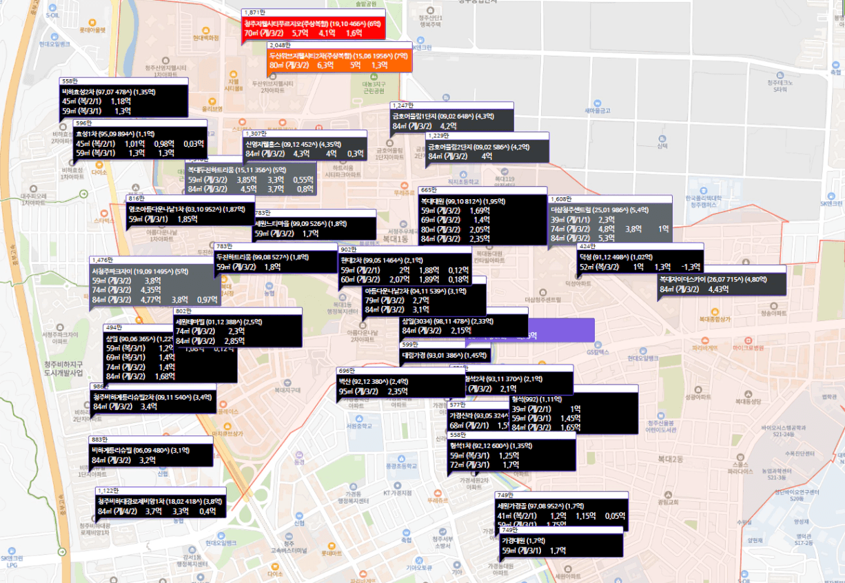Click the GS칼텍스 gas station marker
Image resolution: width=845 pixels, height=583 pixels.
[x=598, y=347]
